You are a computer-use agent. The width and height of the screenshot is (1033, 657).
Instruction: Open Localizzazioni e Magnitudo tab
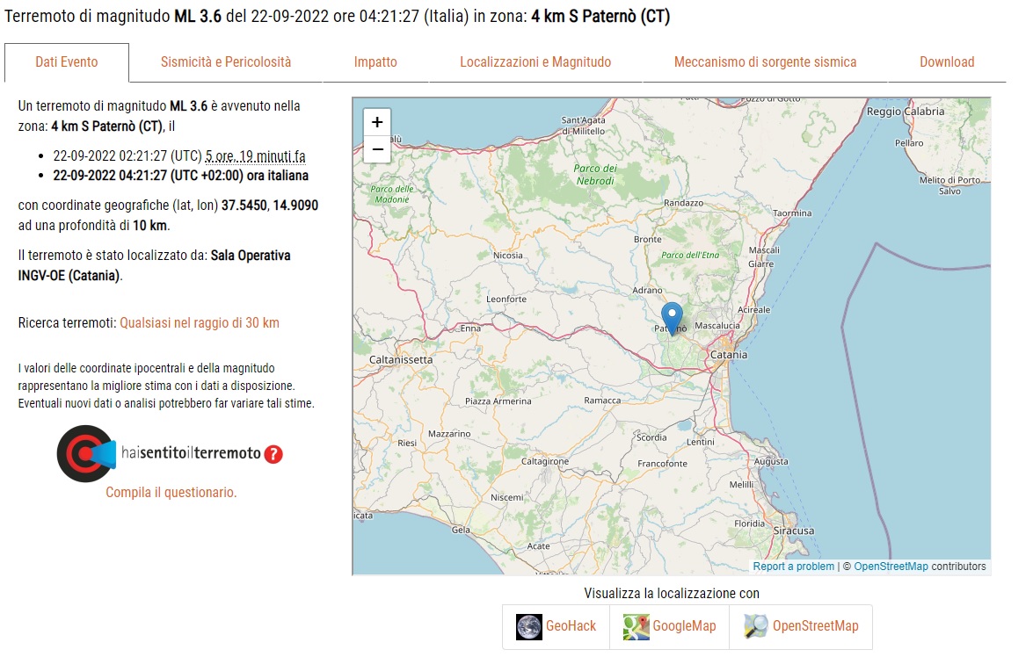pos(535,61)
